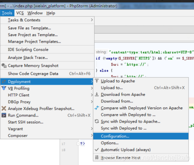Click Compare with Deployed Version on Apache icon

pyautogui.click(x=97, y=108)
